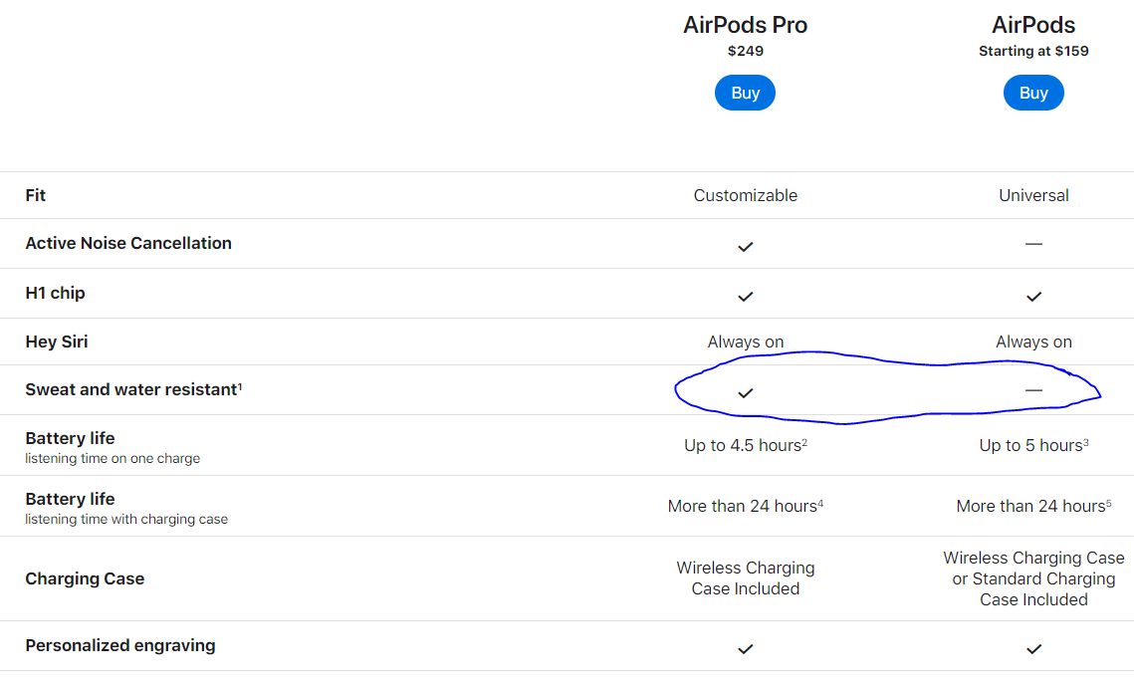Click the Customizable fit text
This screenshot has height=687, width=1134.
tap(745, 195)
